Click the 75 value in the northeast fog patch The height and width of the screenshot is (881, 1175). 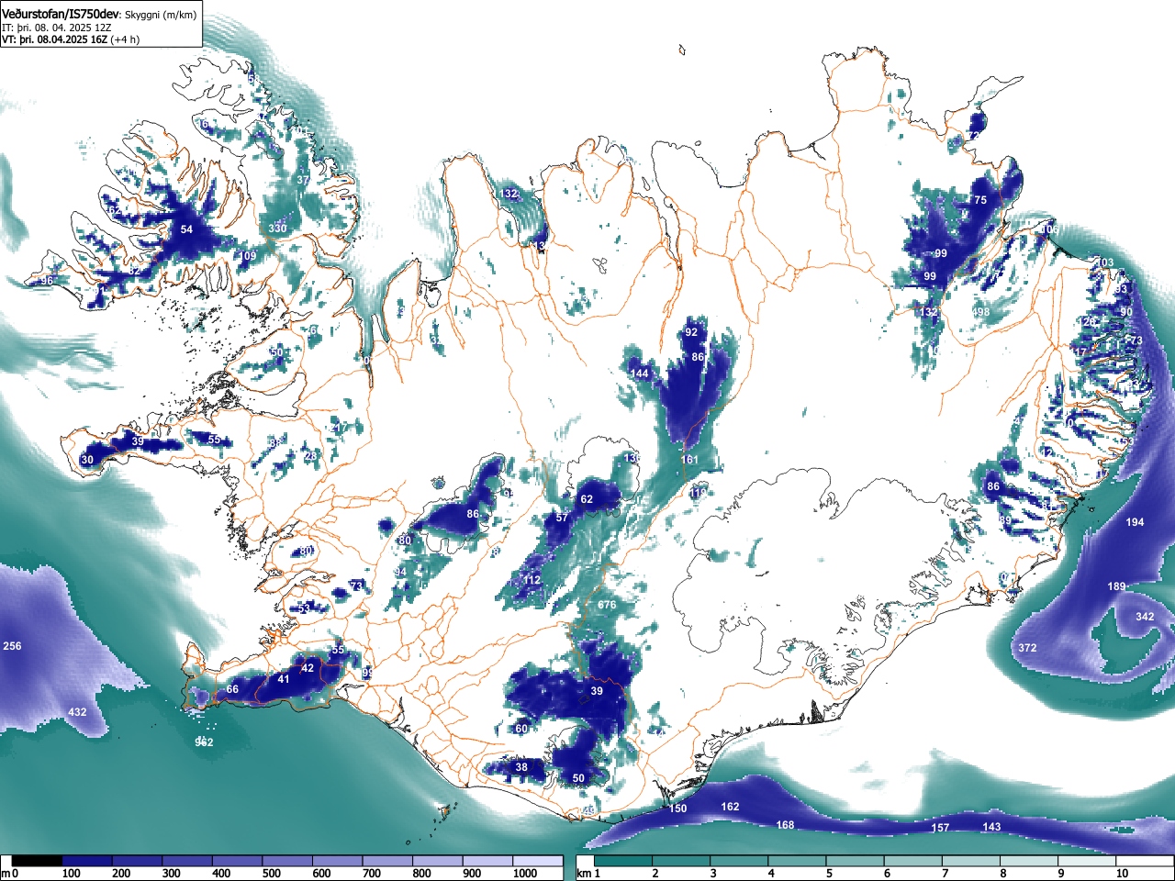[980, 200]
